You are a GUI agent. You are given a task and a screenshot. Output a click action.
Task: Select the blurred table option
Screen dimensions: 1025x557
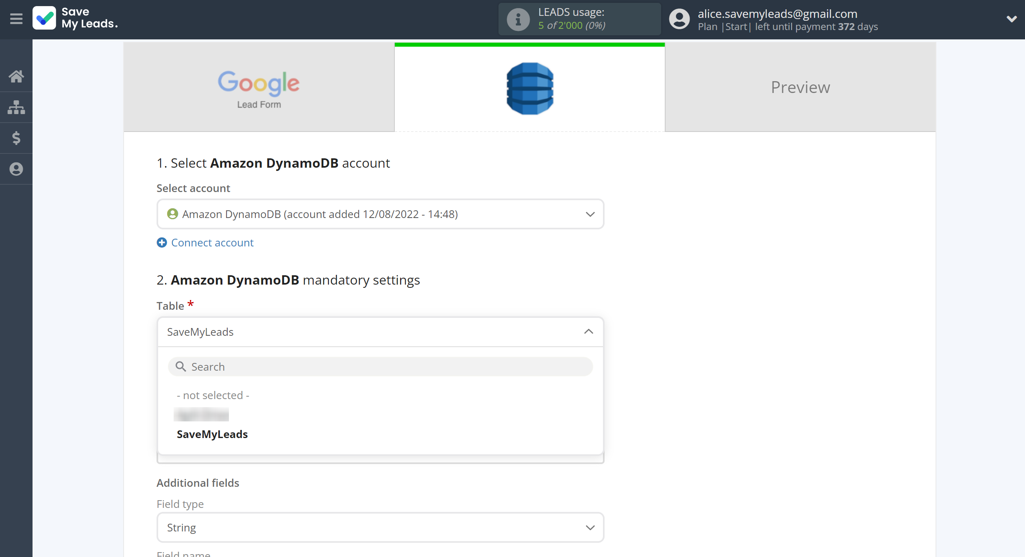tap(202, 415)
